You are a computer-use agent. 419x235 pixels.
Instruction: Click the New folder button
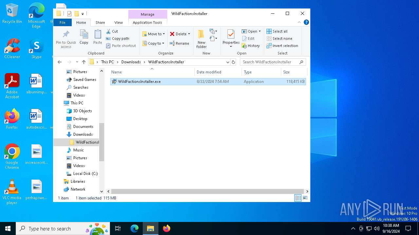(x=201, y=39)
